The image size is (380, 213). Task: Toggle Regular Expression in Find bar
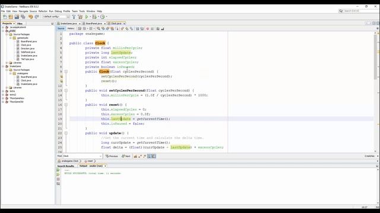(145, 156)
